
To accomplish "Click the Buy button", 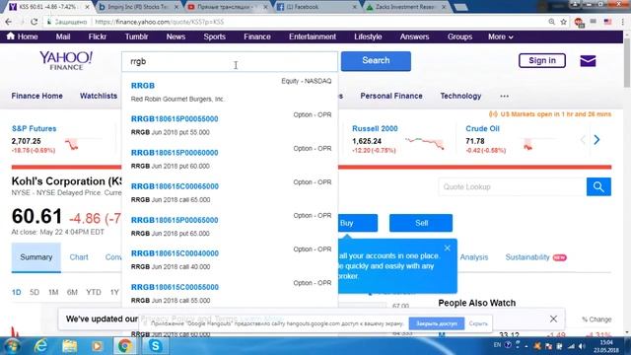I will pyautogui.click(x=357, y=223).
